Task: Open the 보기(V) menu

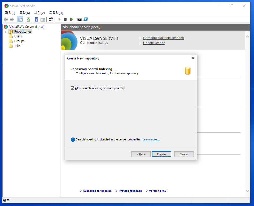Action: point(40,13)
